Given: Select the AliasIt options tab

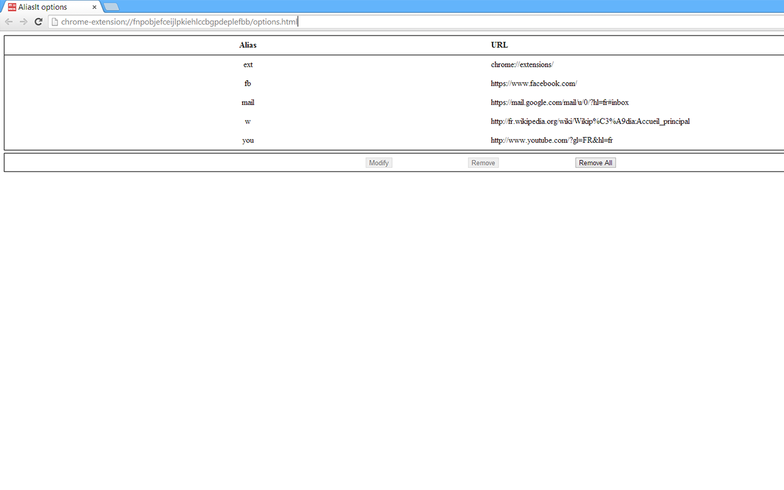Looking at the screenshot, I should (x=52, y=7).
